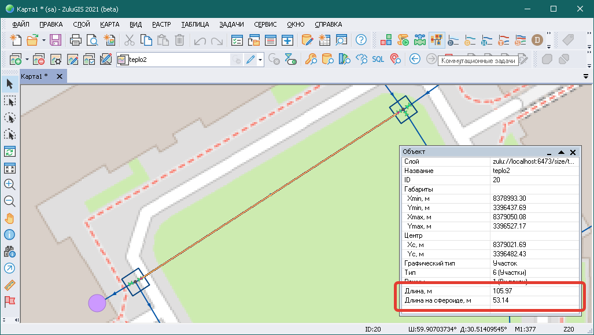Click the Zoom out magnifier tool

tap(10, 201)
